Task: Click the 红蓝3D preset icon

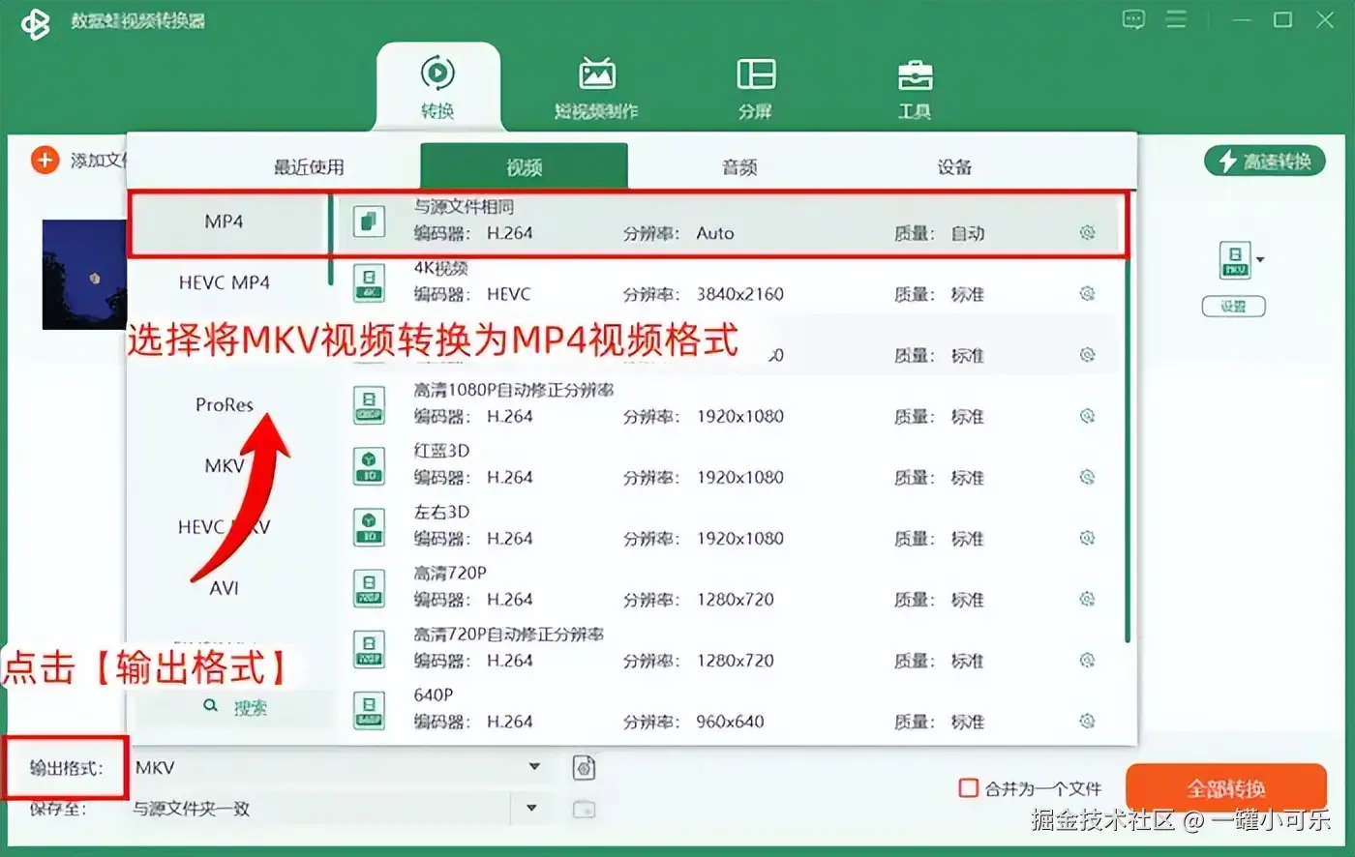Action: point(369,465)
